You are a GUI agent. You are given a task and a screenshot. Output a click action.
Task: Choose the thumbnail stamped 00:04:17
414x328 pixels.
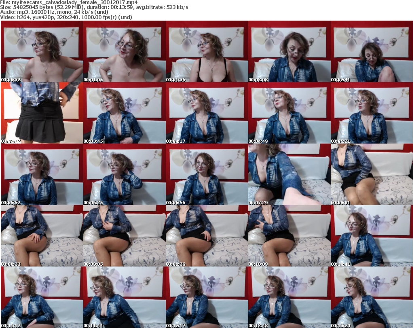point(207,113)
